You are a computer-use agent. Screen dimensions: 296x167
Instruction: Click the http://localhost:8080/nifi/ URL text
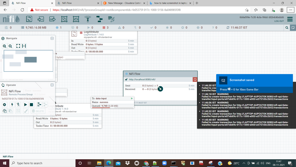142,80
